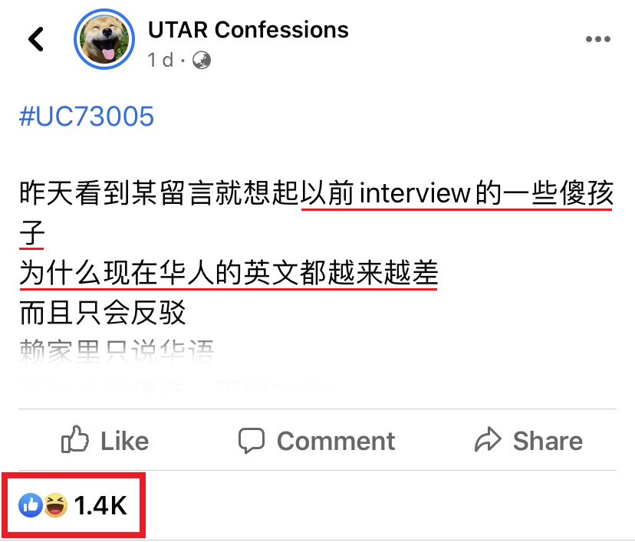This screenshot has height=542, width=635.
Task: Click the public globe privacy icon
Action: pyautogui.click(x=201, y=61)
